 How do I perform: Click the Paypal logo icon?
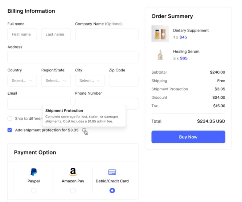[34, 172]
